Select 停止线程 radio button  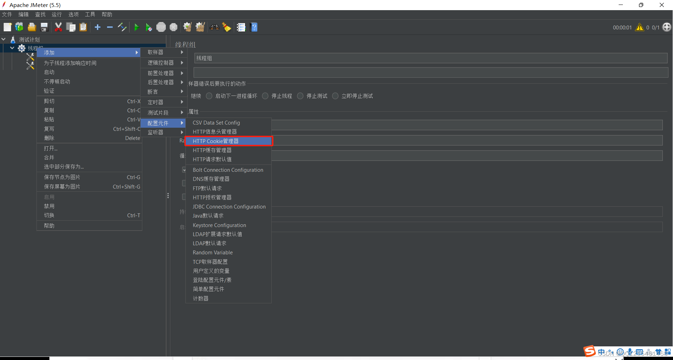[265, 96]
